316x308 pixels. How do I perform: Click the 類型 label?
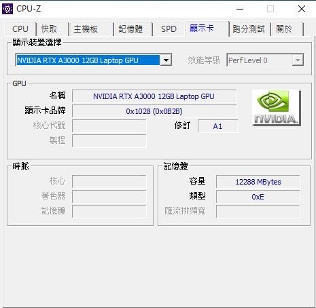pyautogui.click(x=197, y=196)
